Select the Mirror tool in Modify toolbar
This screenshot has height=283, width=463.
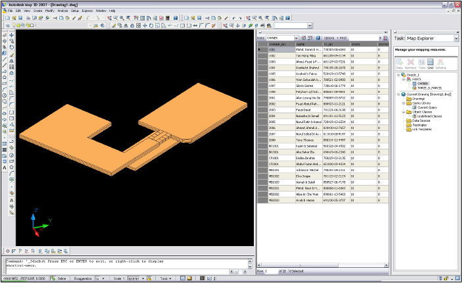point(126,26)
